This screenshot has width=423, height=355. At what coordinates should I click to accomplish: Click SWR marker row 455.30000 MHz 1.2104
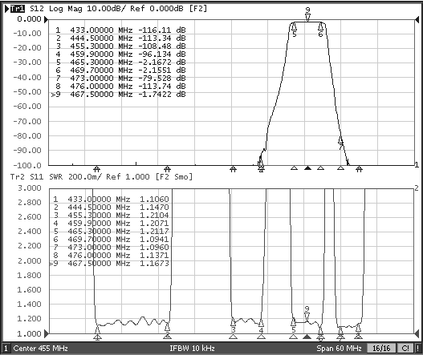[111, 216]
